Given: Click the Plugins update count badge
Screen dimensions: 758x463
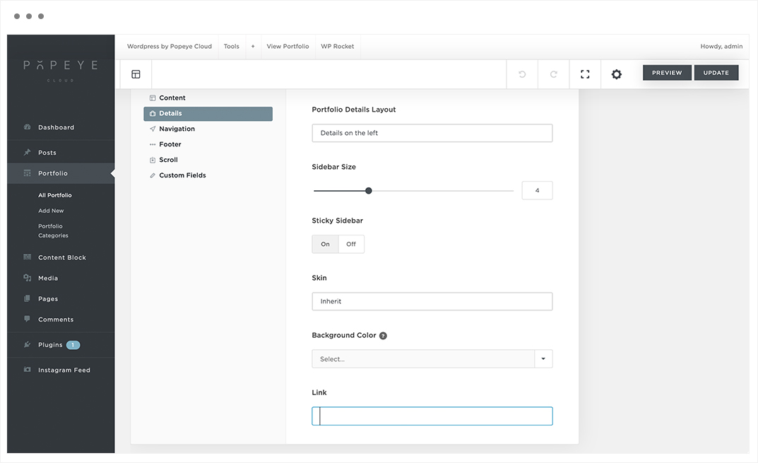Looking at the screenshot, I should tap(73, 345).
